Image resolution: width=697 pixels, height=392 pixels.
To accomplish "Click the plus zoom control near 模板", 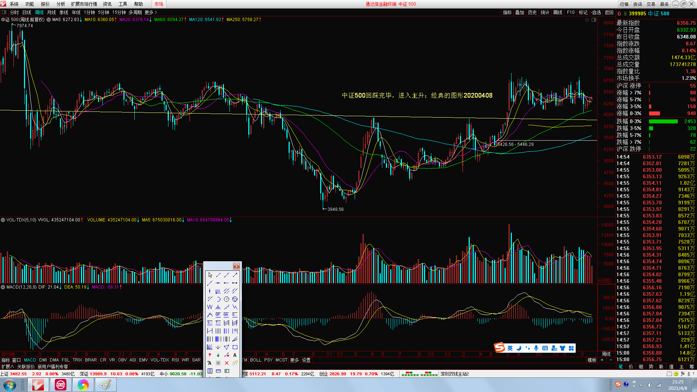I will click(602, 360).
